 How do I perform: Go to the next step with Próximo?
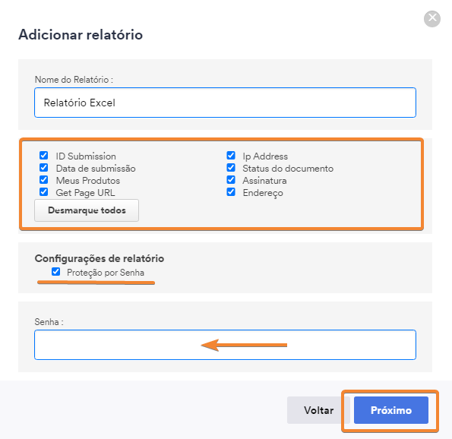coord(391,410)
